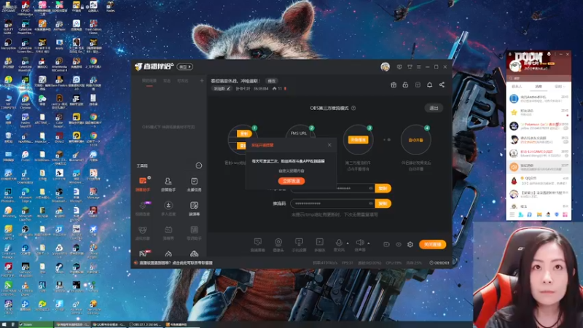The height and width of the screenshot is (328, 583).
Task: Toggle the preview eye icon in bottom bar
Action: 399,245
